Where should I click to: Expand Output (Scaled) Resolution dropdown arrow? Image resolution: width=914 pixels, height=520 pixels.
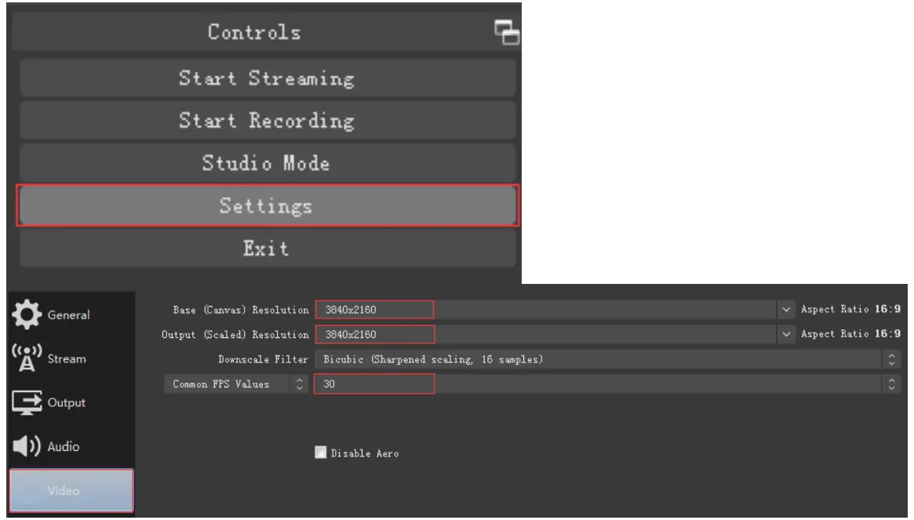click(x=786, y=334)
